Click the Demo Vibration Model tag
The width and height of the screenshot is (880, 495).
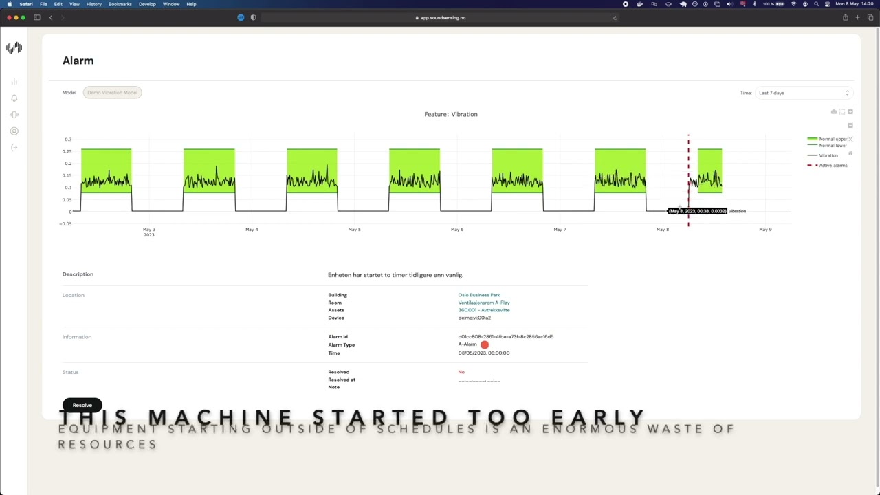pyautogui.click(x=112, y=92)
